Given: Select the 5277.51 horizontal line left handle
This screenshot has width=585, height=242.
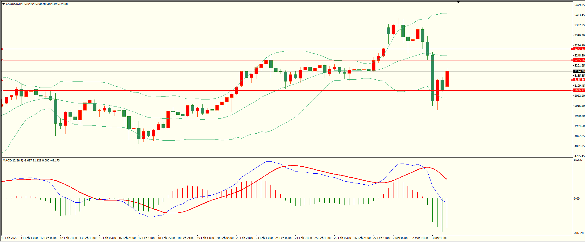Looking at the screenshot, I should [x=2, y=49].
